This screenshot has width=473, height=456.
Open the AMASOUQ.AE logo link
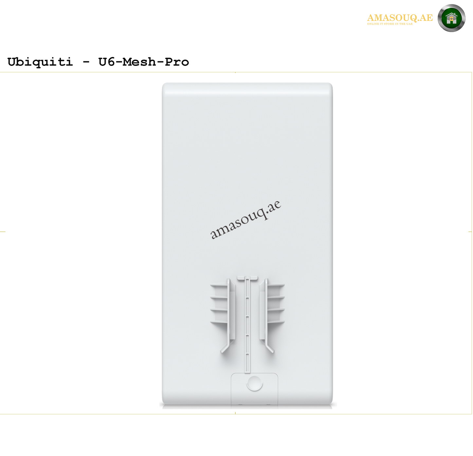[x=400, y=18]
